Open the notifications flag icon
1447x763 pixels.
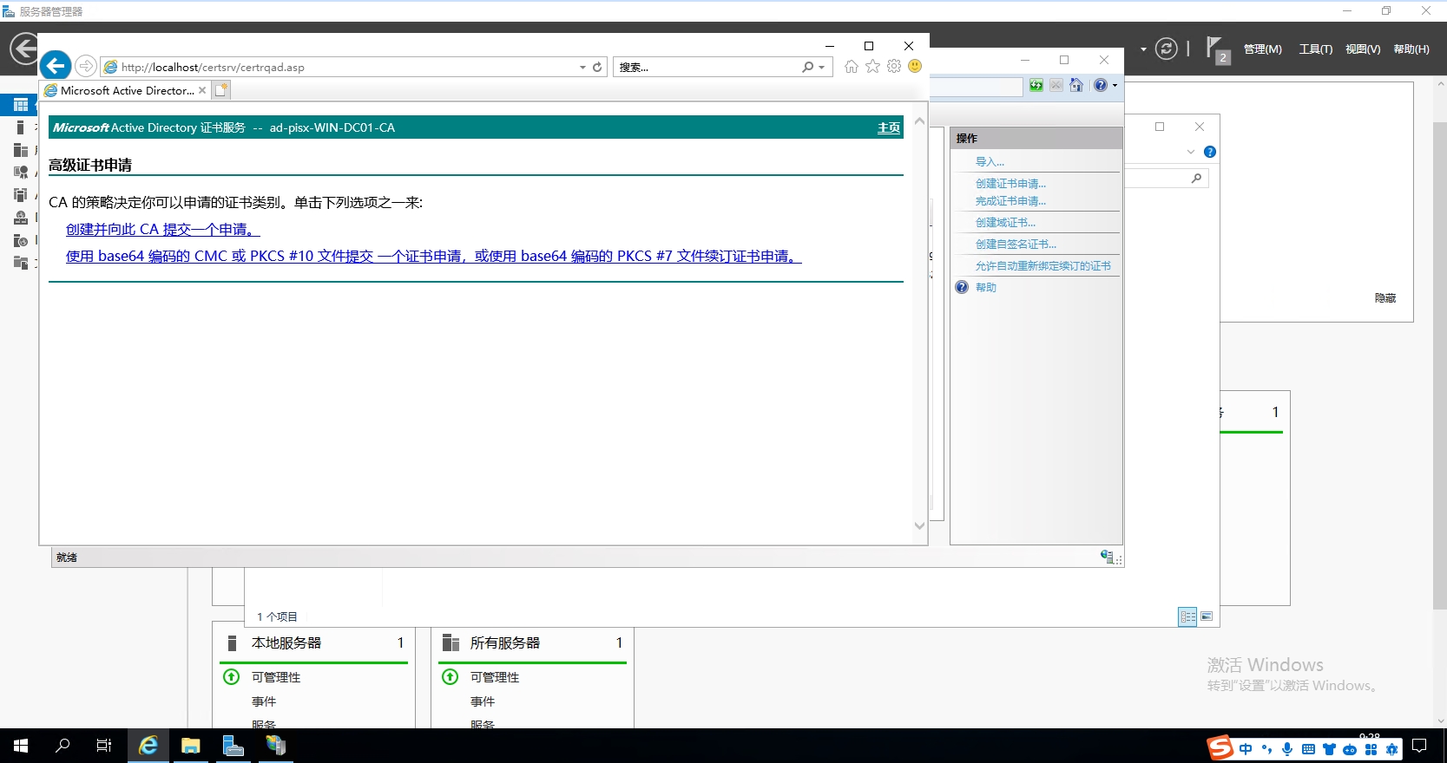[x=1216, y=49]
